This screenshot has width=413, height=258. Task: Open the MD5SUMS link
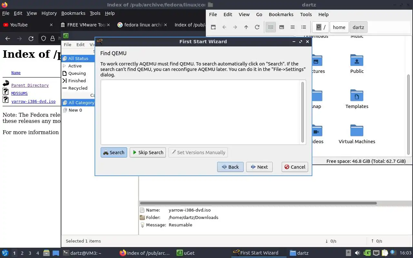coord(19,94)
